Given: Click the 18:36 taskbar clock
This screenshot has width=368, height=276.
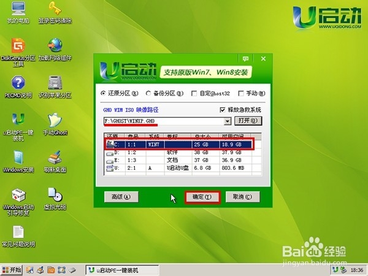Looking at the screenshot, I should coord(357,270).
